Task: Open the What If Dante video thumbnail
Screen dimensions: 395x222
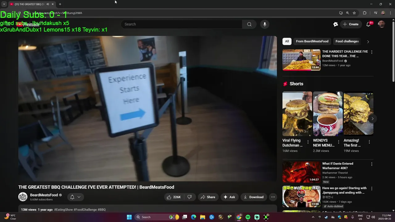Action: [301, 172]
